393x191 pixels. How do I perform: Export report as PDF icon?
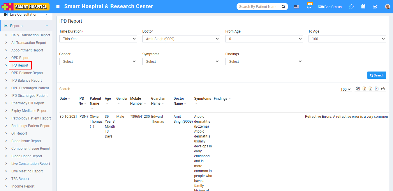(x=376, y=89)
